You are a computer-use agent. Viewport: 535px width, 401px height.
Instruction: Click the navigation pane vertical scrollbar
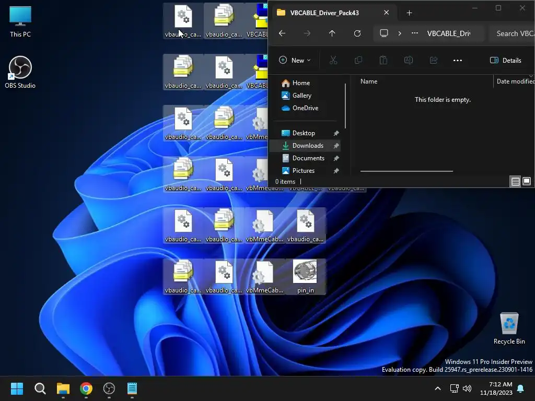click(x=345, y=105)
